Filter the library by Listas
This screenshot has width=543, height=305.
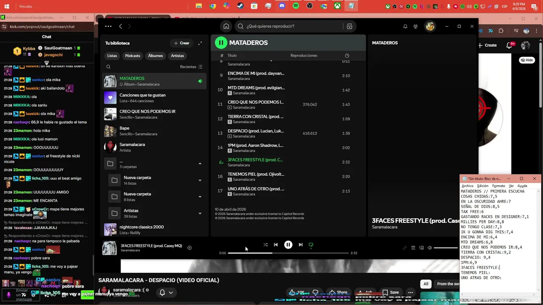pyautogui.click(x=112, y=56)
